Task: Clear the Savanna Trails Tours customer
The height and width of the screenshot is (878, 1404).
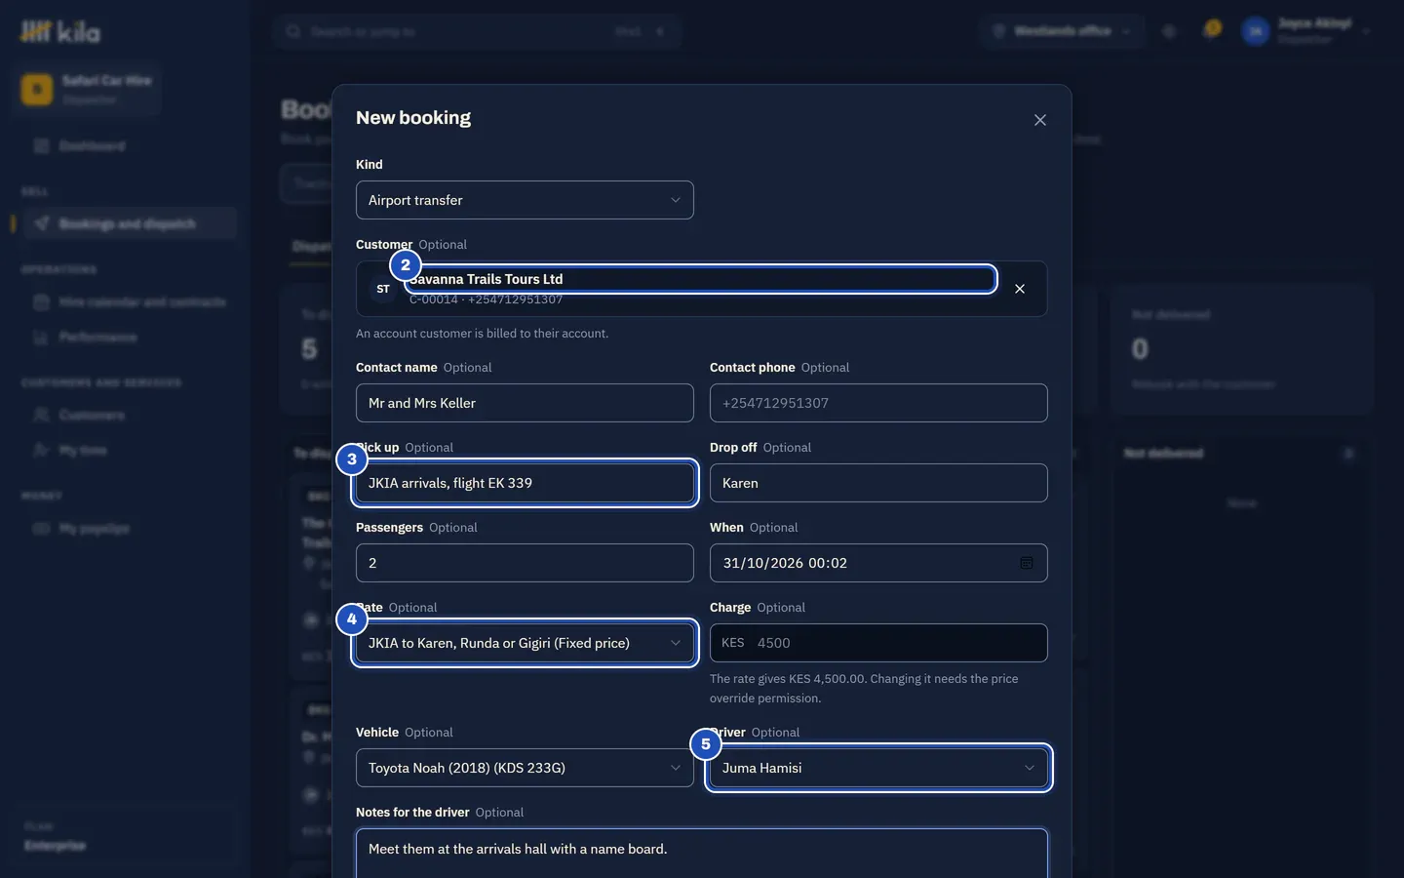Action: pyautogui.click(x=1020, y=289)
